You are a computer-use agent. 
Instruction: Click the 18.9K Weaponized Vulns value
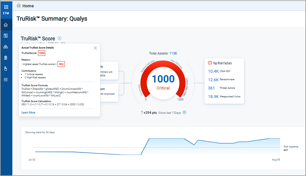click(x=213, y=97)
